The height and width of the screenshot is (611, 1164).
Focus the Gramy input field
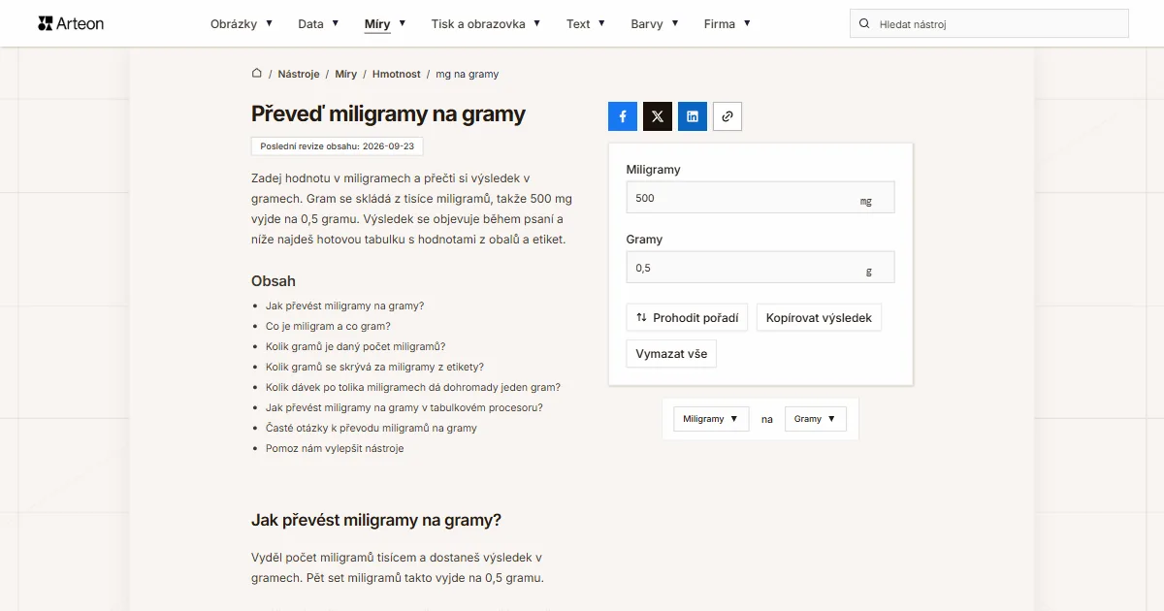pos(760,267)
